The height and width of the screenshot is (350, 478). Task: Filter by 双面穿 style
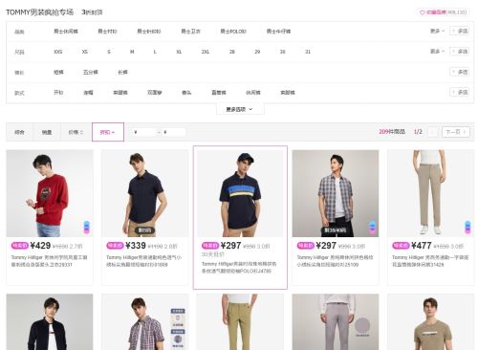coord(155,93)
